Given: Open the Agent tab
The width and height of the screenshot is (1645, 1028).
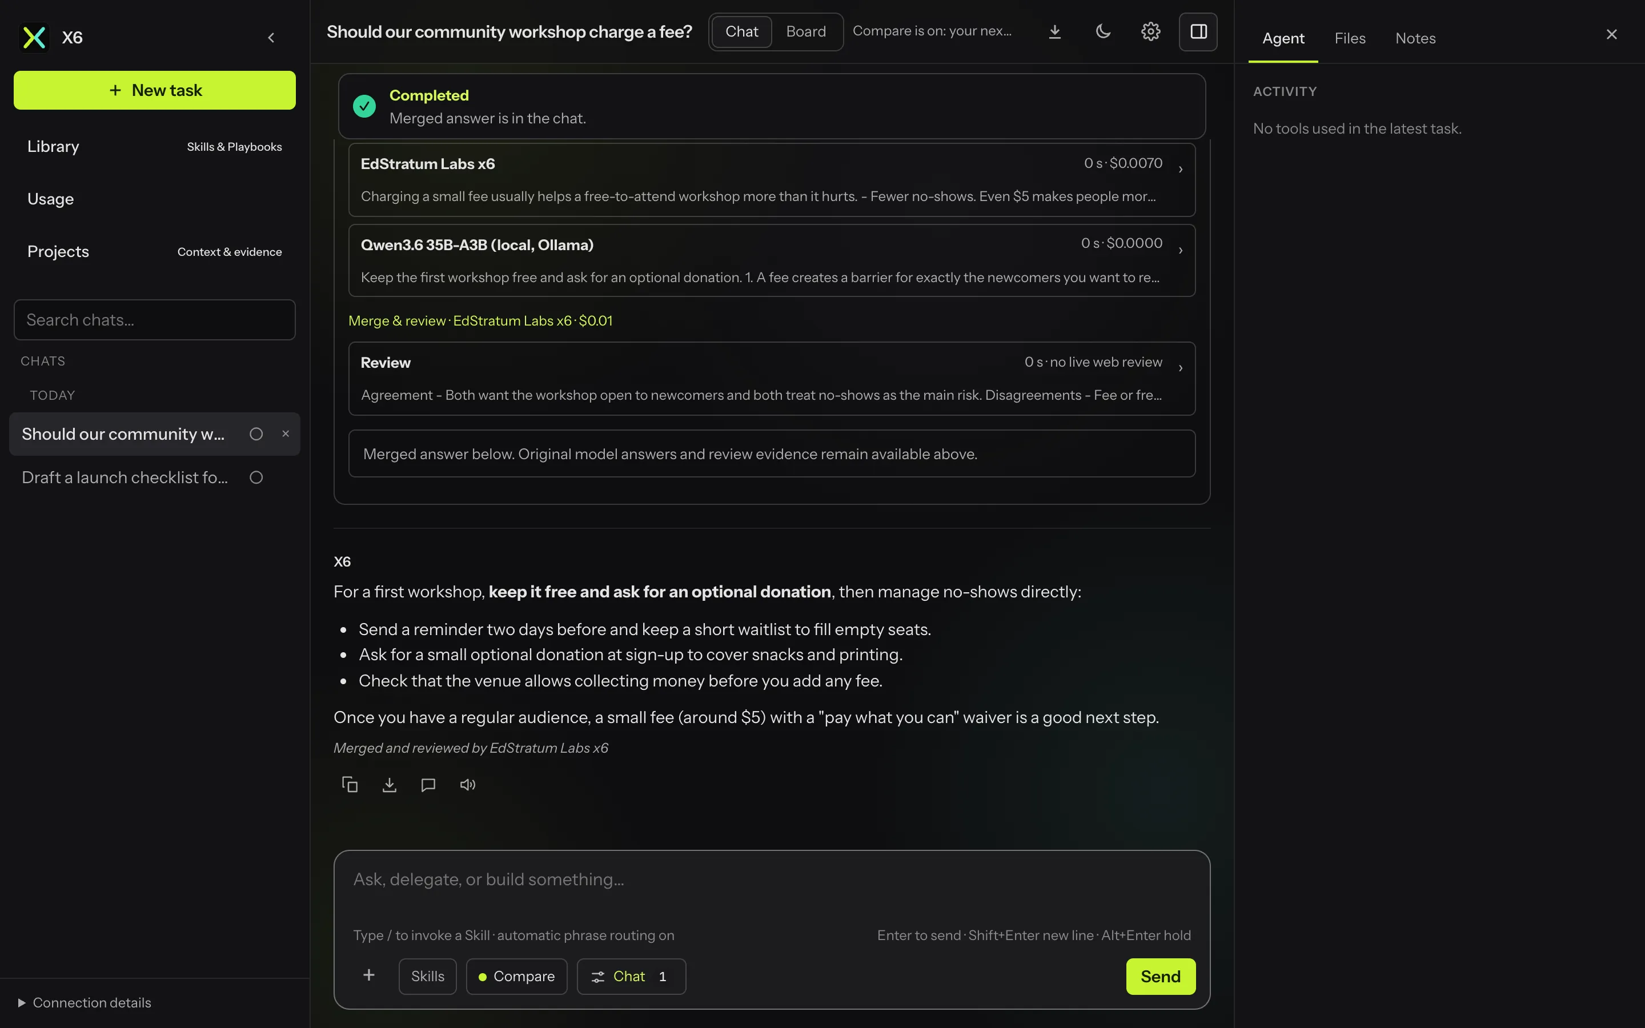Looking at the screenshot, I should tap(1283, 38).
